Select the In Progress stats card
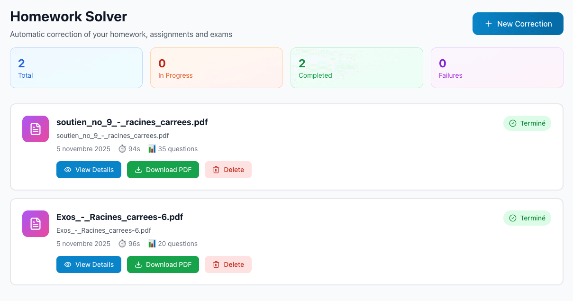The height and width of the screenshot is (301, 573). [217, 68]
